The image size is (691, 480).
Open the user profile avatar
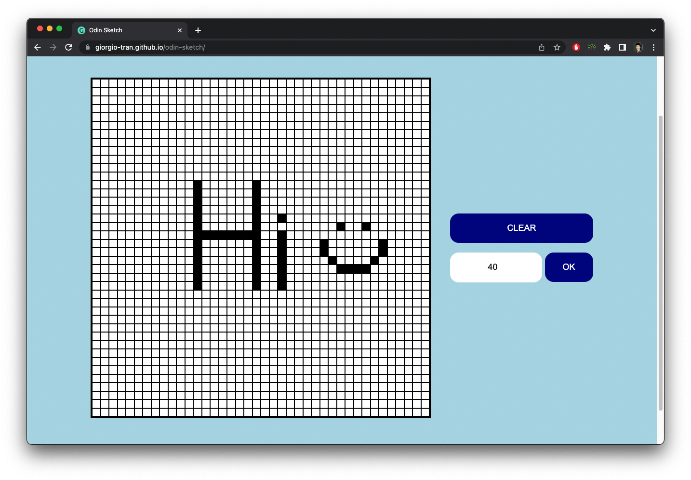(x=638, y=47)
